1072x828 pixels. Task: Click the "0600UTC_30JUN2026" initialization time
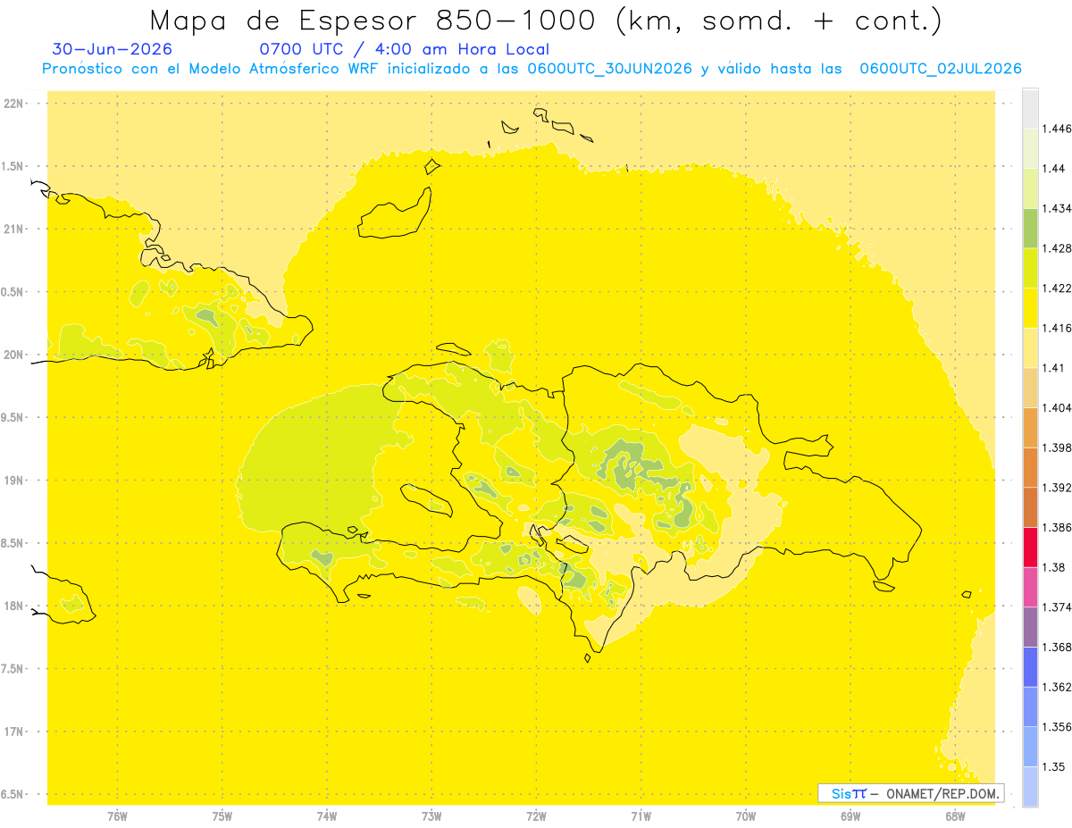click(x=609, y=69)
